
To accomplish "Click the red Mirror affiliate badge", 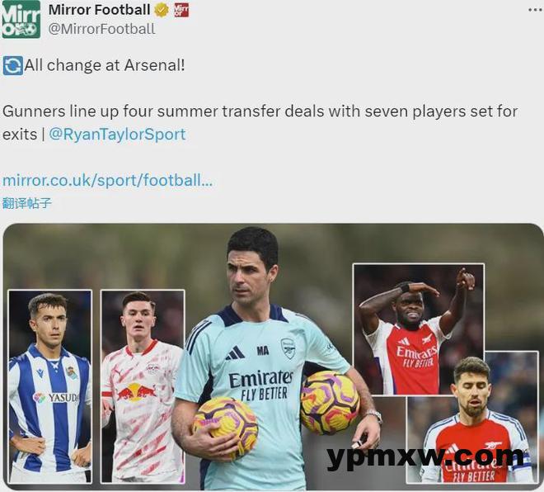I will 181,10.
